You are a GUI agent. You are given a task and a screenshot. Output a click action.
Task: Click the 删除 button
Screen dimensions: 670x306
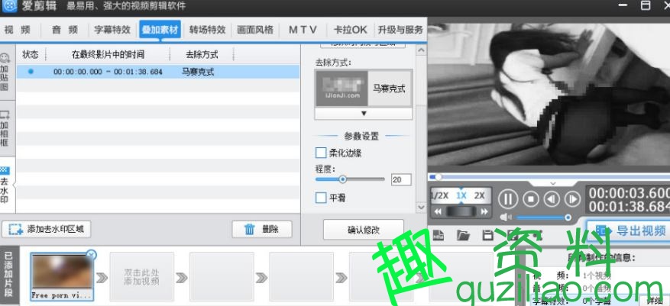[x=262, y=229]
